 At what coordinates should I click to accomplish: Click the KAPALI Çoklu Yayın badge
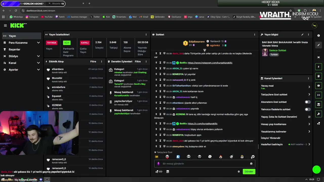click(x=85, y=43)
